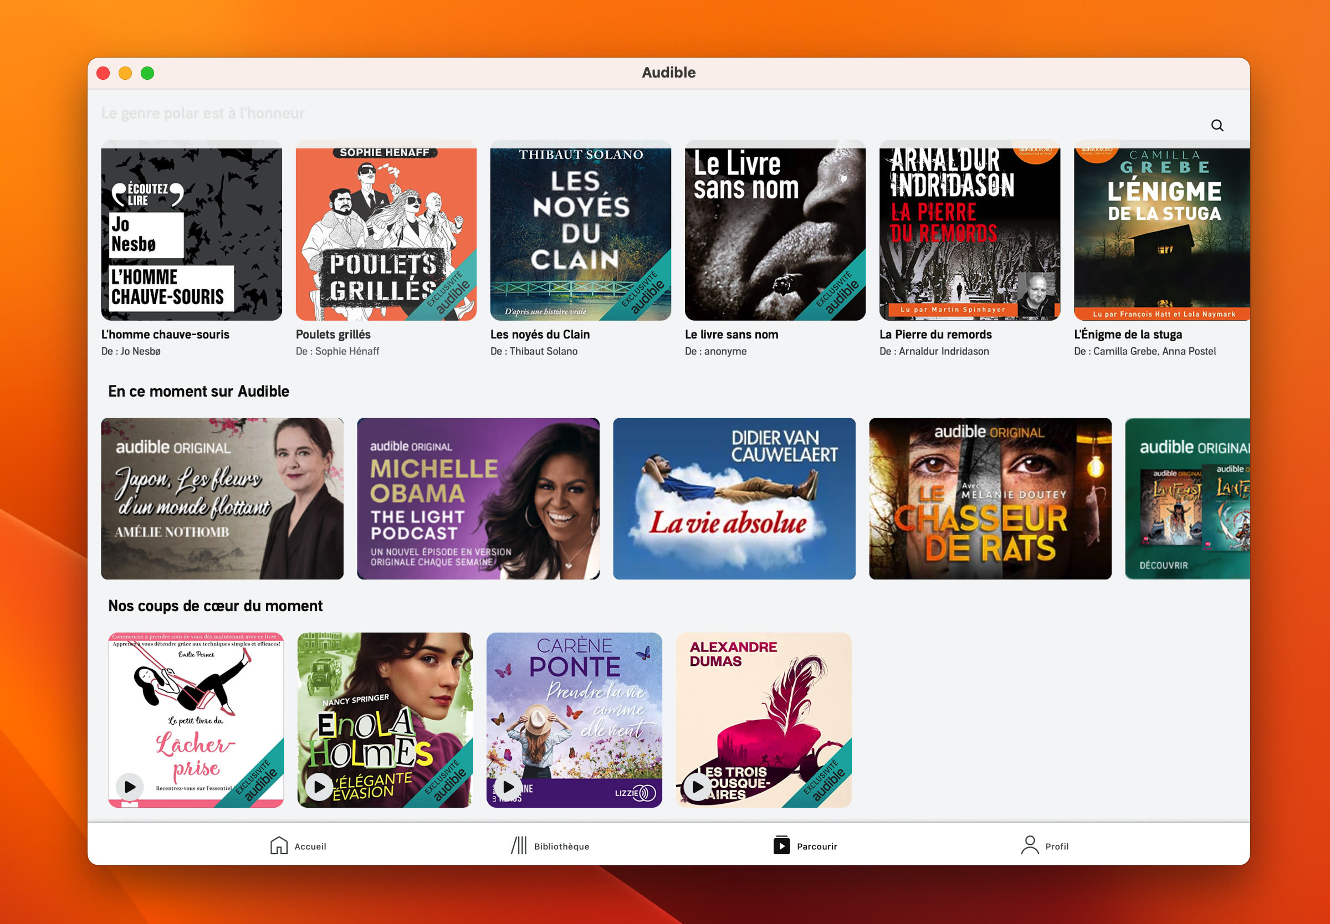The image size is (1330, 924).
Task: Play the Carène Ponte audiobook preview
Action: pyautogui.click(x=509, y=787)
